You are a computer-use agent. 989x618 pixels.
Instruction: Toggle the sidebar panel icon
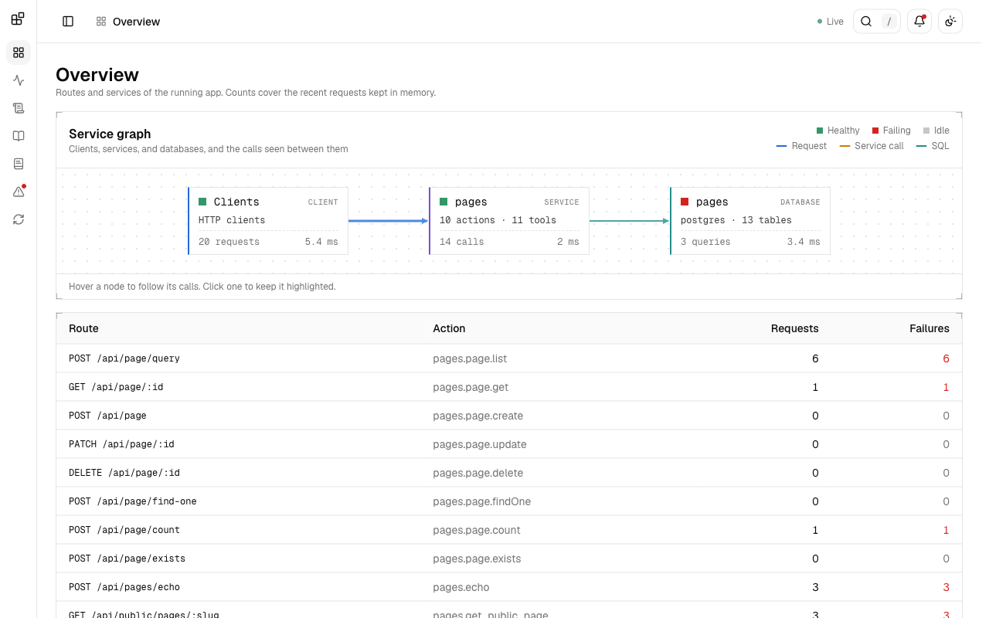[68, 22]
